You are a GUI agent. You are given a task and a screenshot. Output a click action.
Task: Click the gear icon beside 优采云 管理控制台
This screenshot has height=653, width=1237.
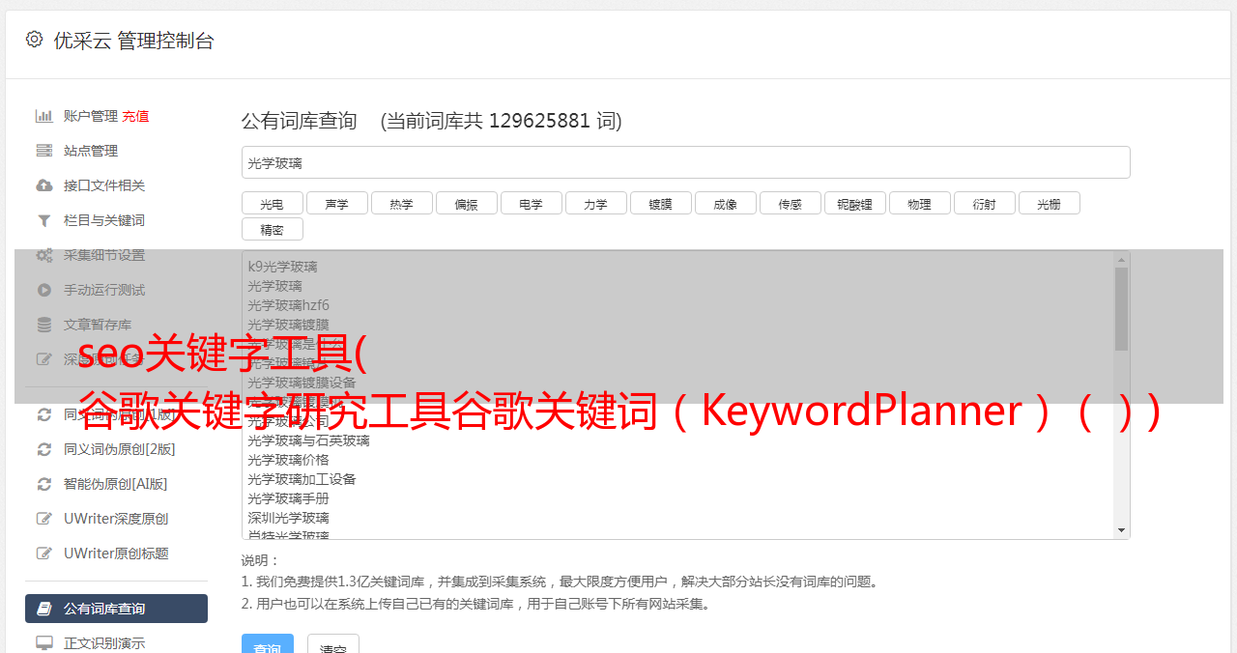click(34, 40)
